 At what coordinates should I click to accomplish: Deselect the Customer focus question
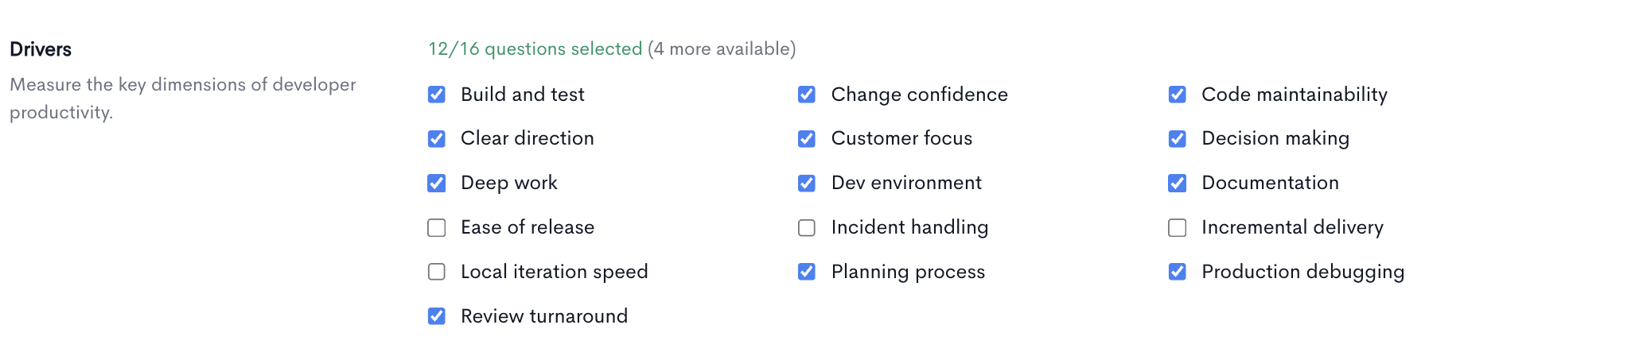coord(807,139)
